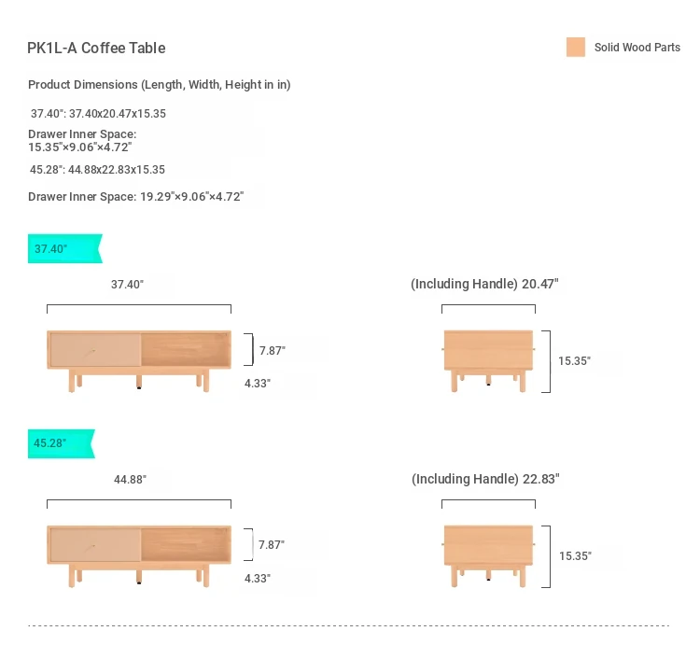
Task: Click the 4.33" leg height on 45.28" table
Action: [x=258, y=579]
